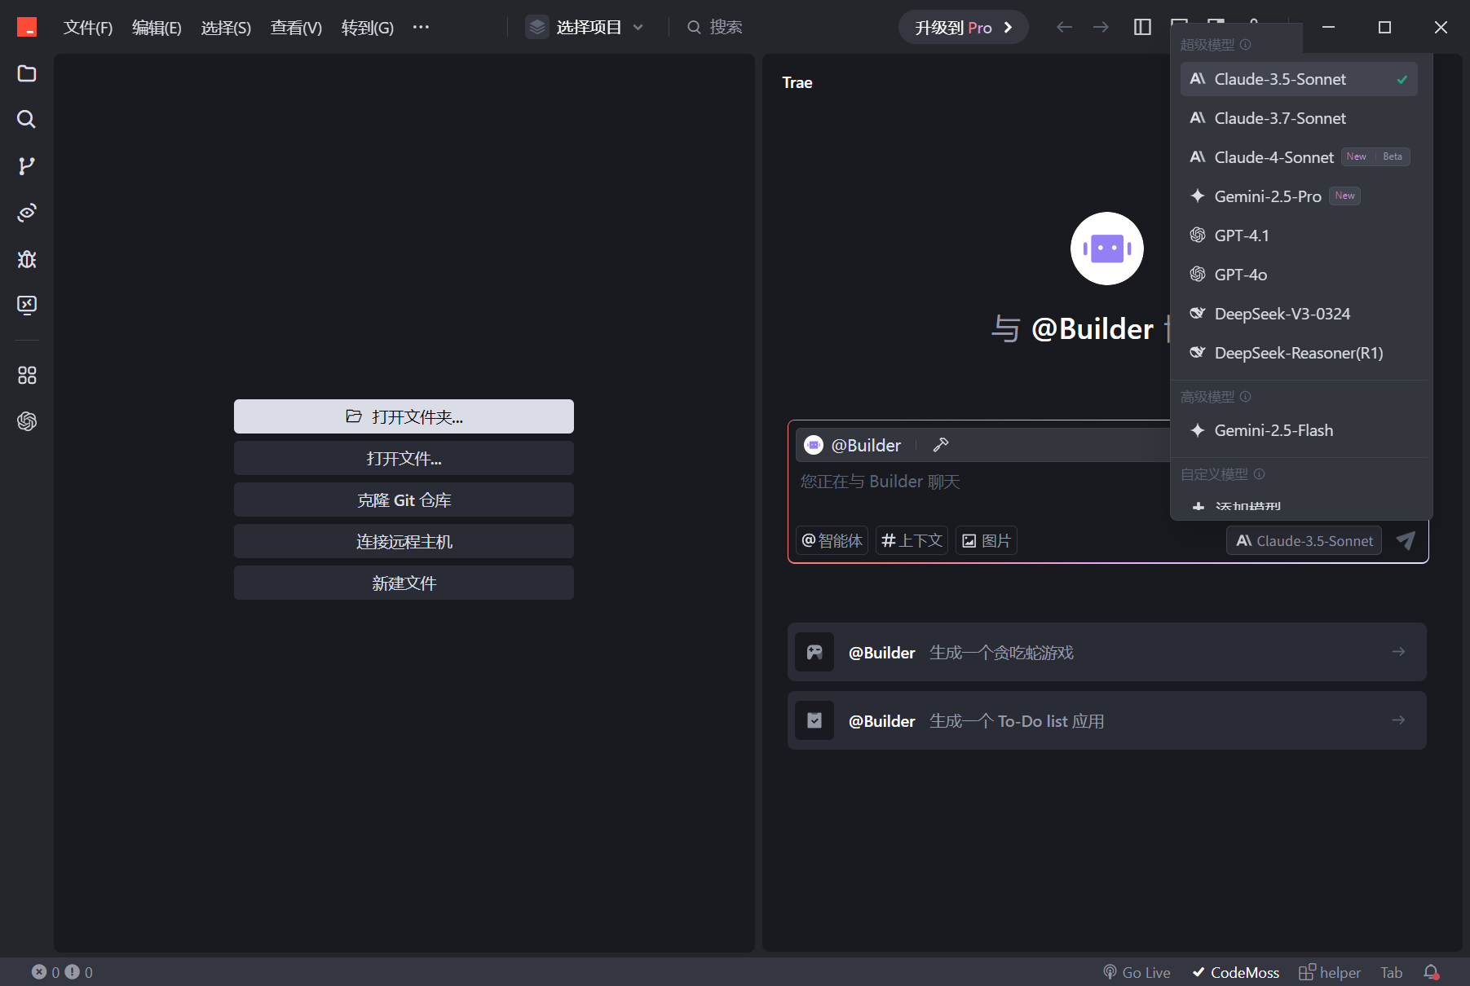Open the Search icon in the sidebar
The width and height of the screenshot is (1470, 986).
coord(27,120)
